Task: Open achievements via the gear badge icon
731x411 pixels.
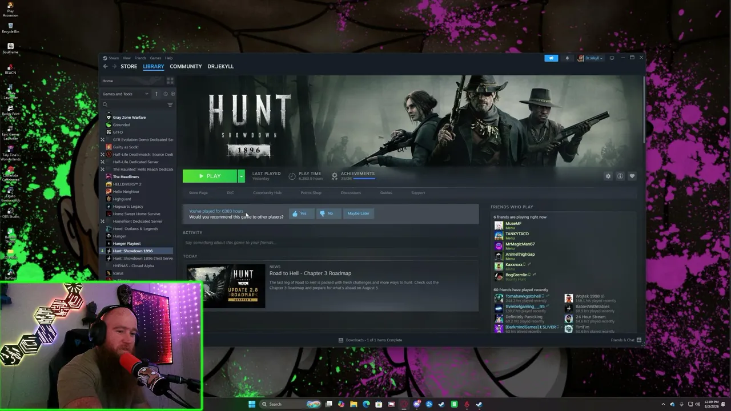Action: click(x=335, y=176)
